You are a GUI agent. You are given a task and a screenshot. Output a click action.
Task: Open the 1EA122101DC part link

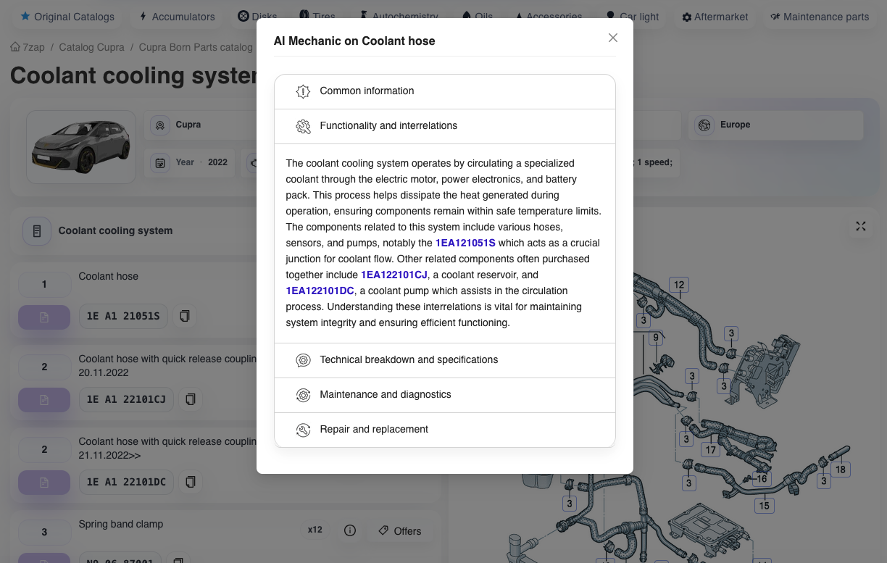(320, 291)
